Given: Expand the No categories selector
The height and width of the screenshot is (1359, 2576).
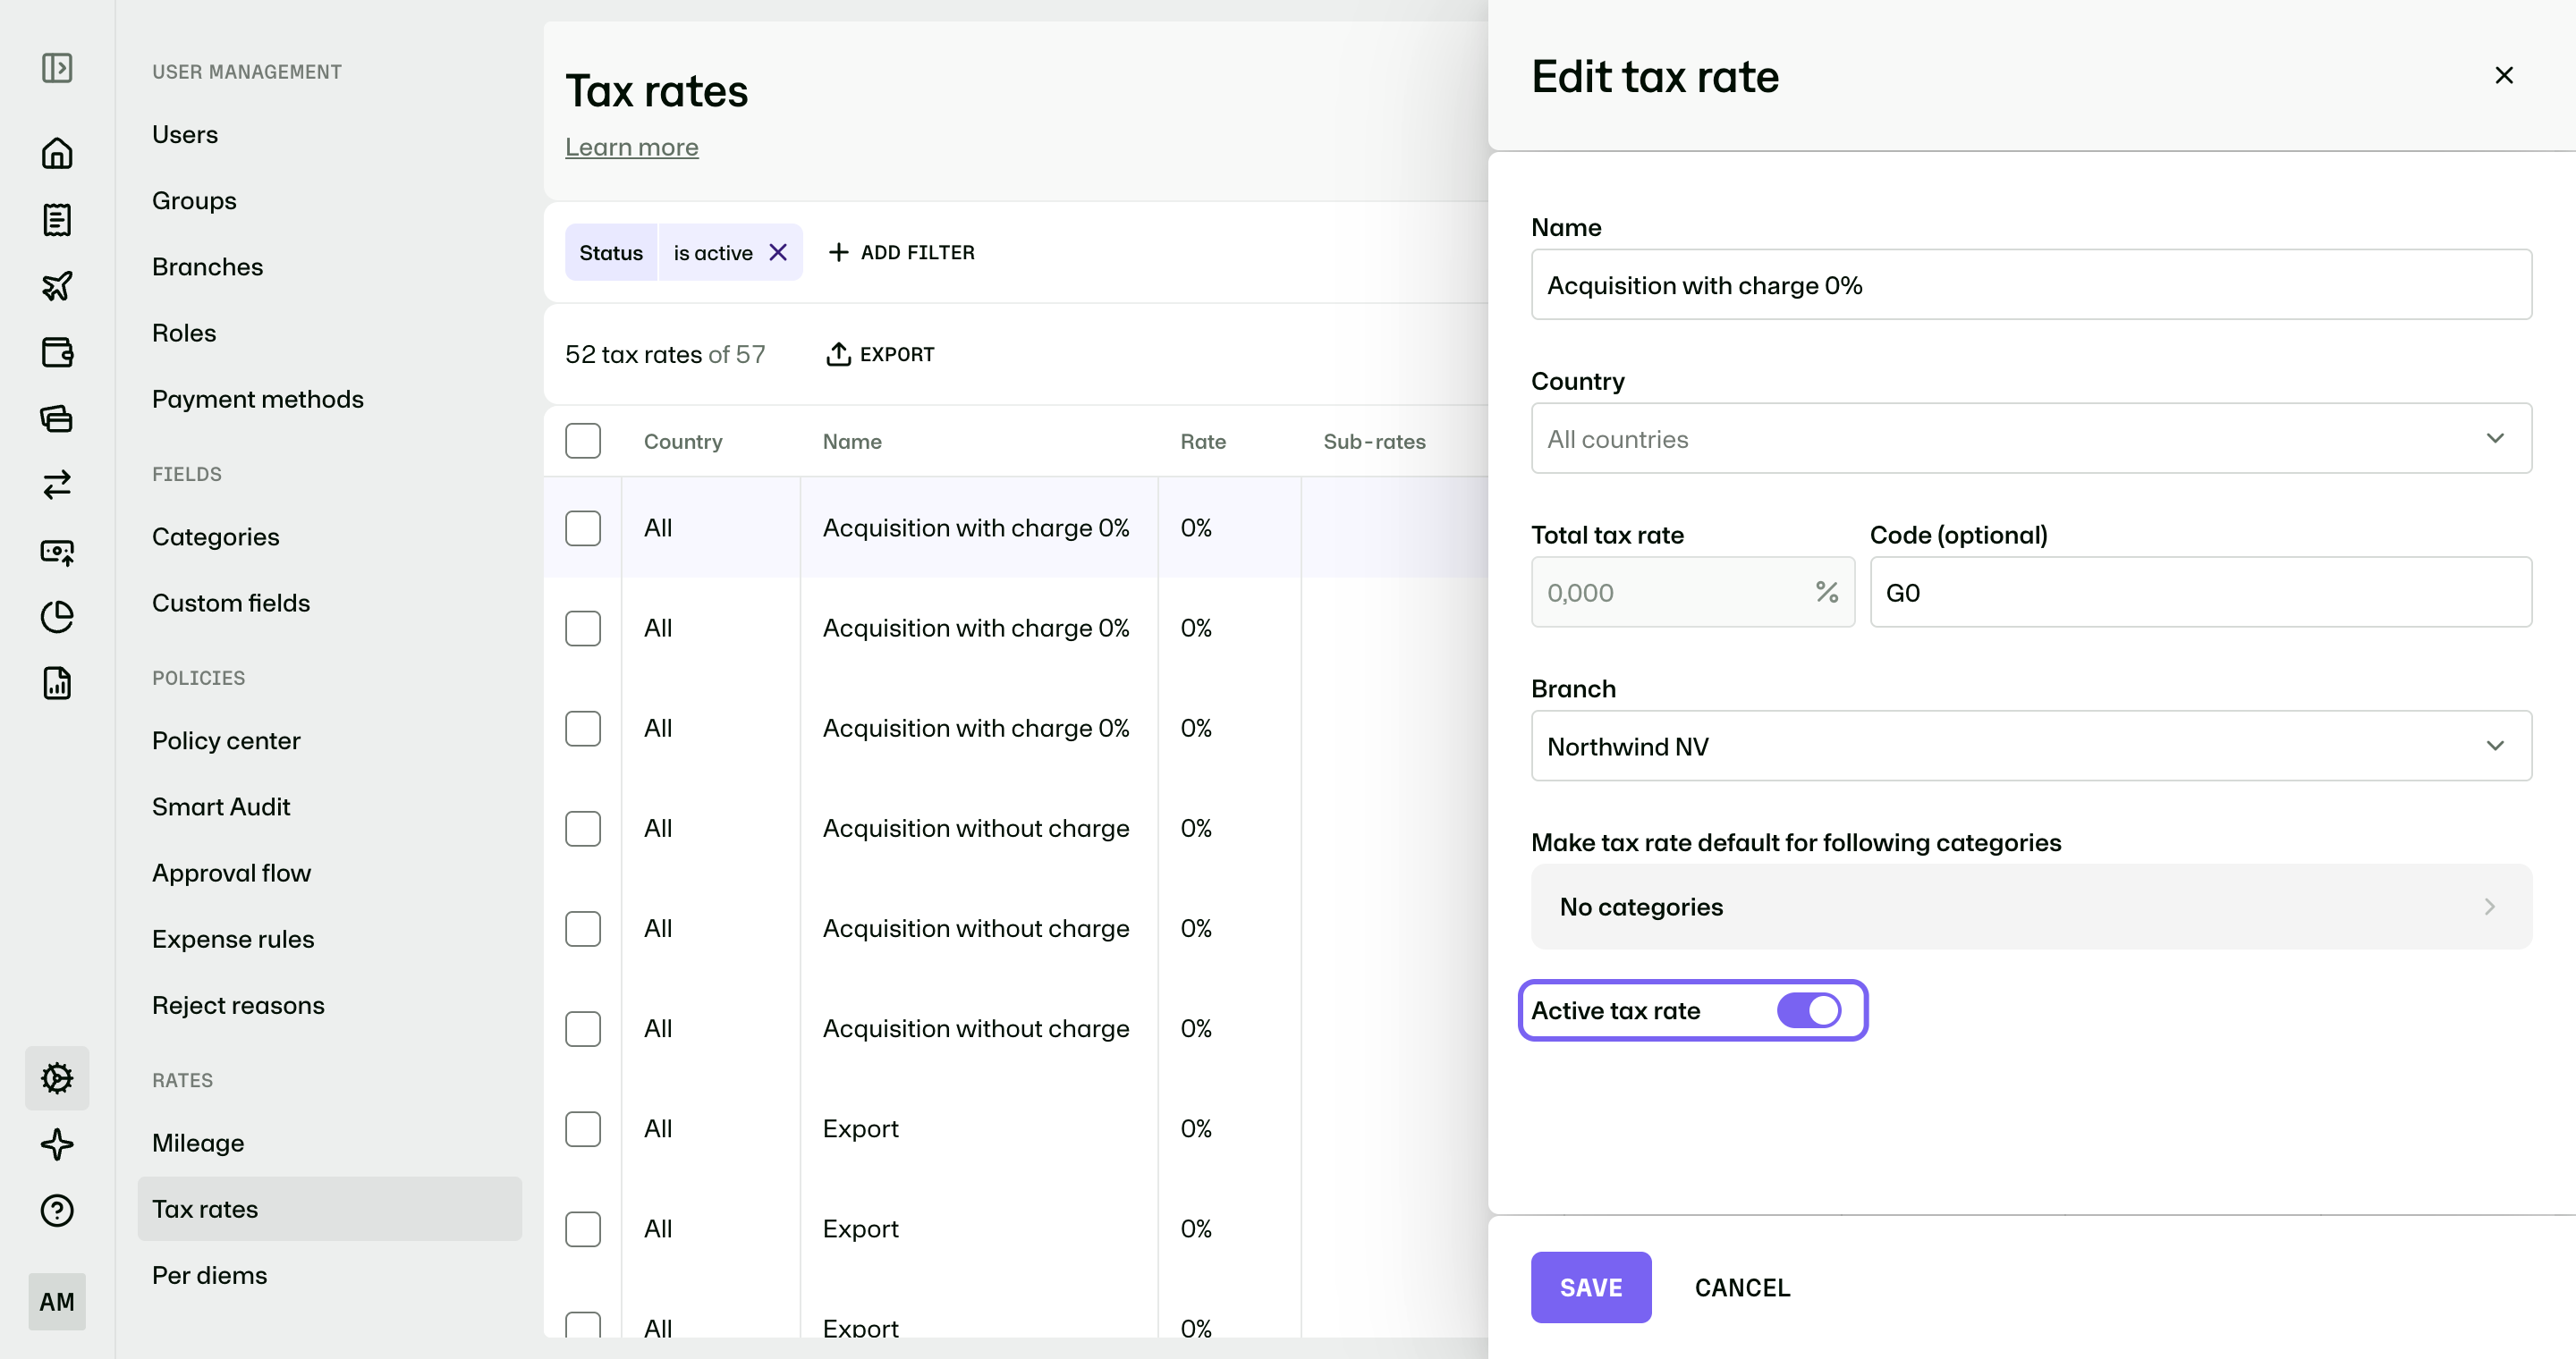Looking at the screenshot, I should [x=2031, y=907].
